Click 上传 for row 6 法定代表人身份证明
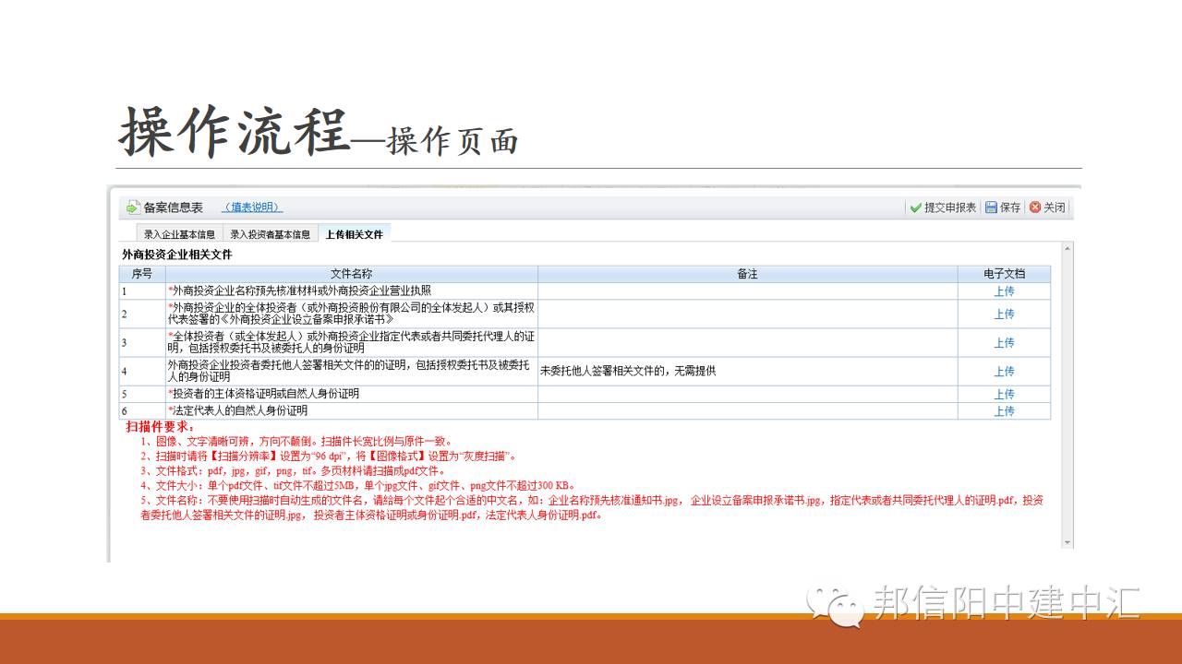This screenshot has height=664, width=1182. (x=1004, y=411)
